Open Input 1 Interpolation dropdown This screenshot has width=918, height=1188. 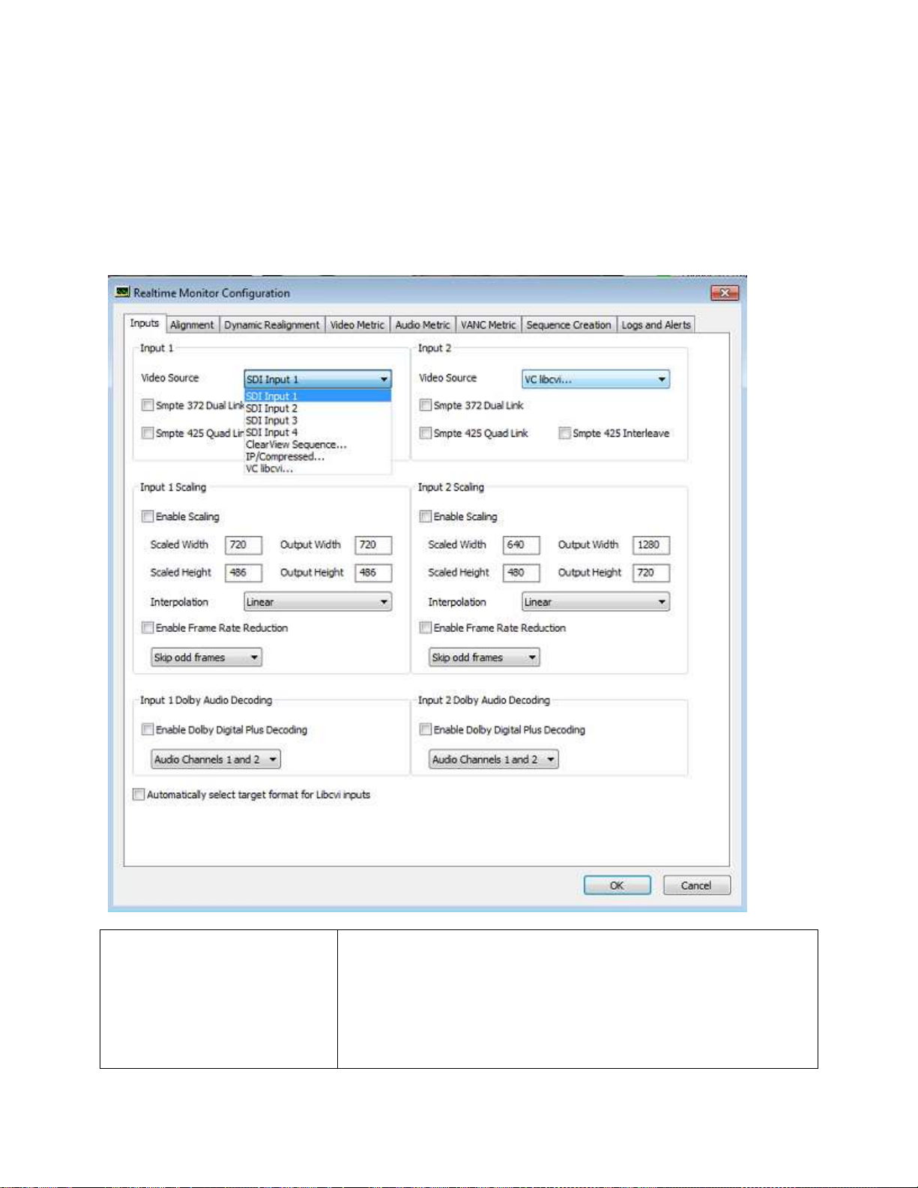(318, 602)
